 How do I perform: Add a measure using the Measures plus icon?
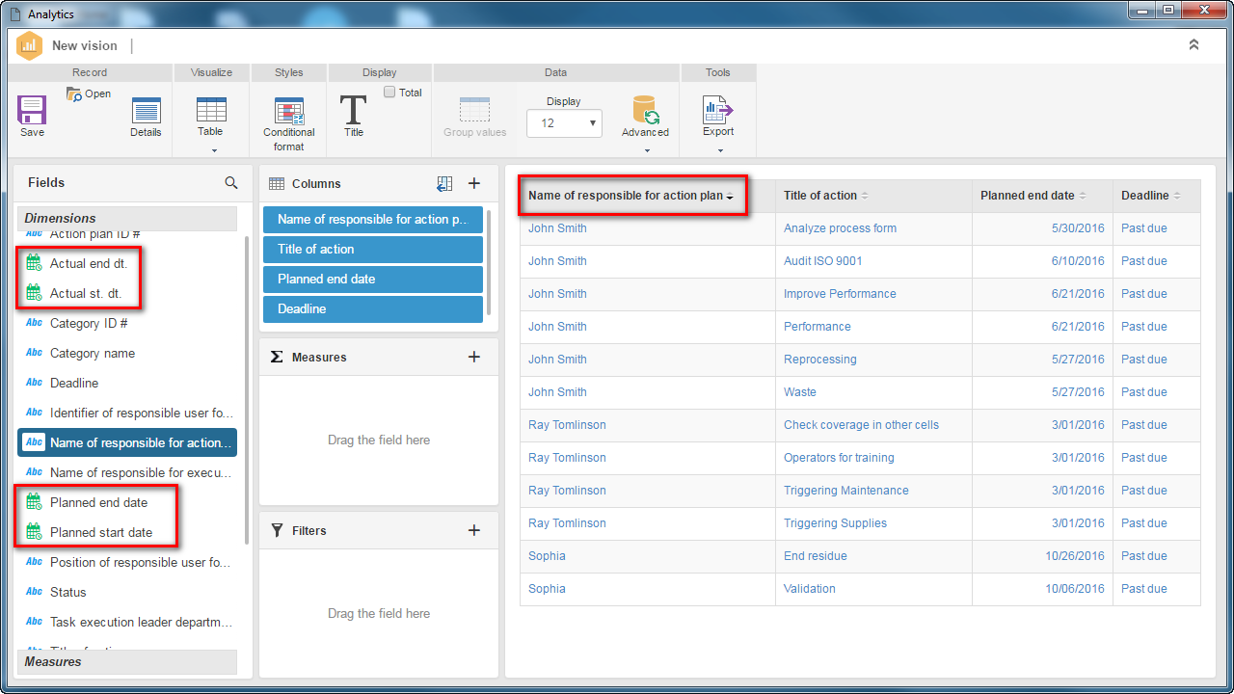[x=474, y=357]
